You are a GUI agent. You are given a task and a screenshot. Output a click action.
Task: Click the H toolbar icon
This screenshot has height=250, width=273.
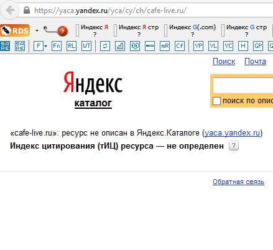243,46
